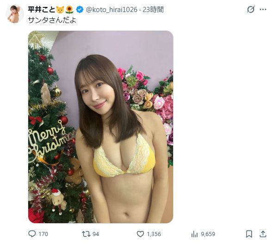Click the repost arrows icon
Image resolution: width=273 pixels, height=243 pixels.
coord(86,234)
